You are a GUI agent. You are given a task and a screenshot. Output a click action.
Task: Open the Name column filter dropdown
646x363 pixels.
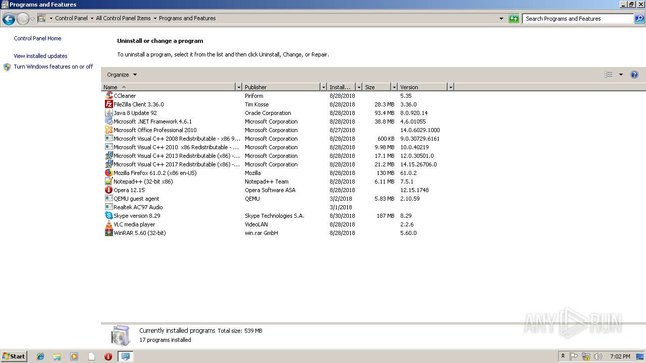(x=239, y=87)
